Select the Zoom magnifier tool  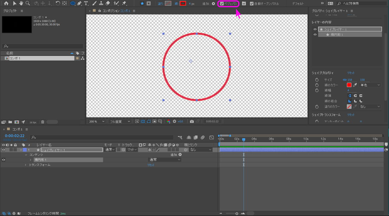coord(28,4)
